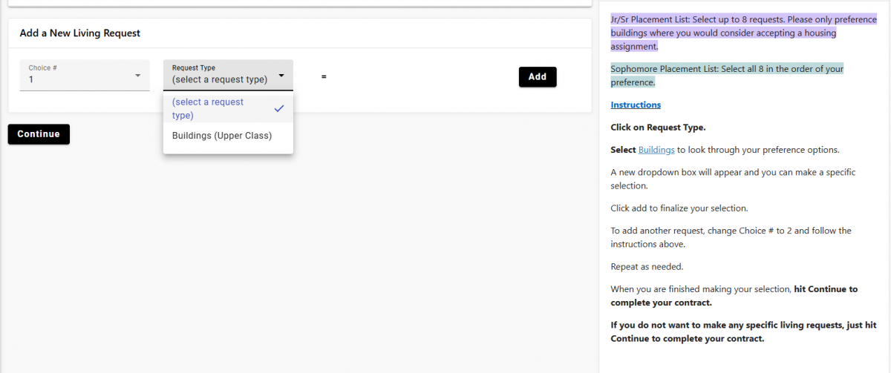This screenshot has height=373, width=891.
Task: Choose the (select a request type) option
Action: point(208,108)
